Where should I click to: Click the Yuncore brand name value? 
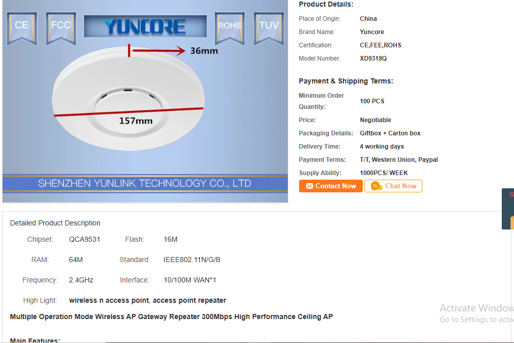[372, 32]
